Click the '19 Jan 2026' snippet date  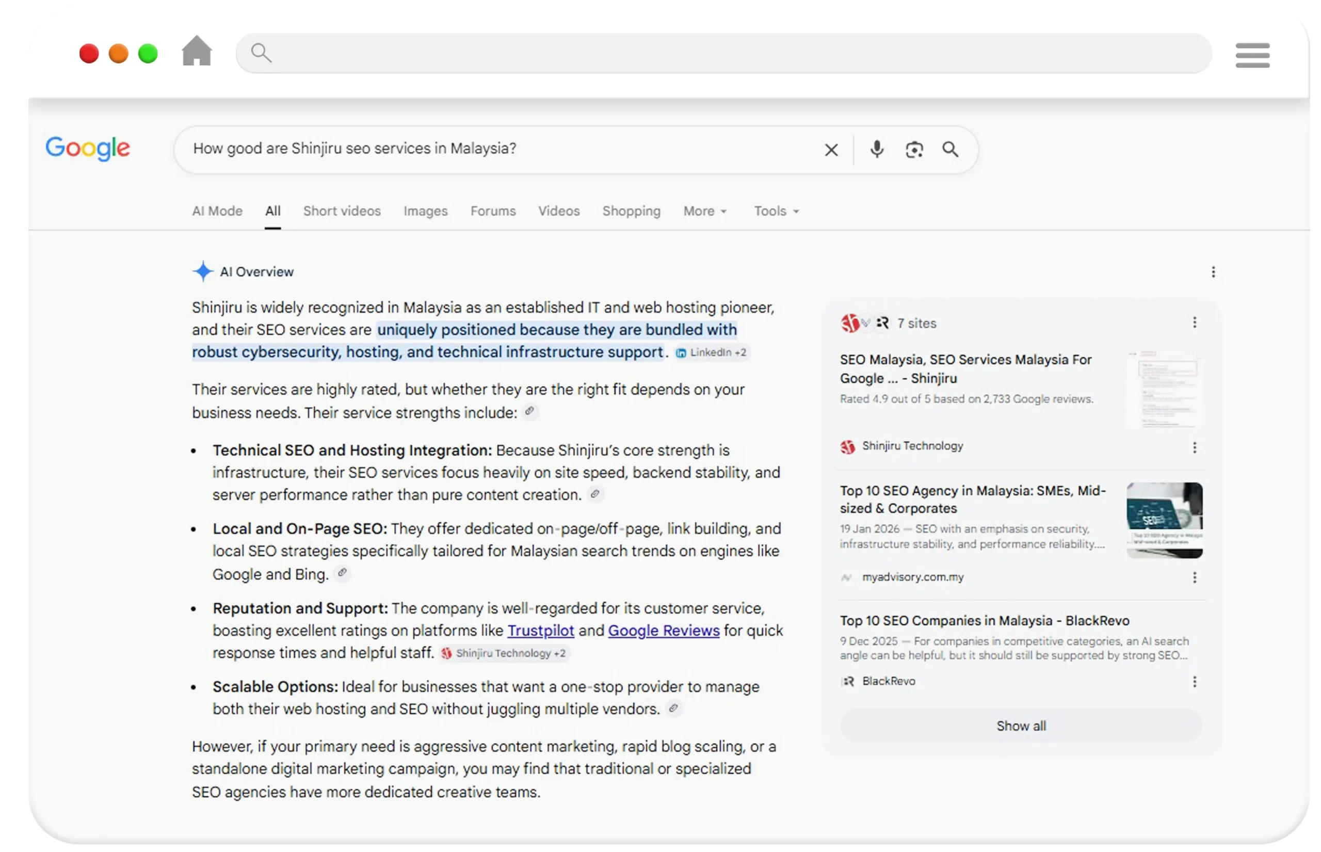[x=869, y=529]
